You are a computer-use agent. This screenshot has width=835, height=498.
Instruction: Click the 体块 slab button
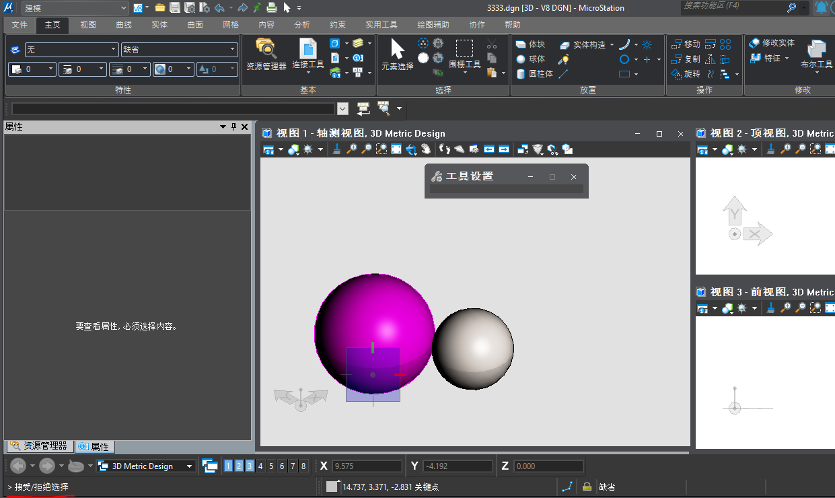pos(530,44)
